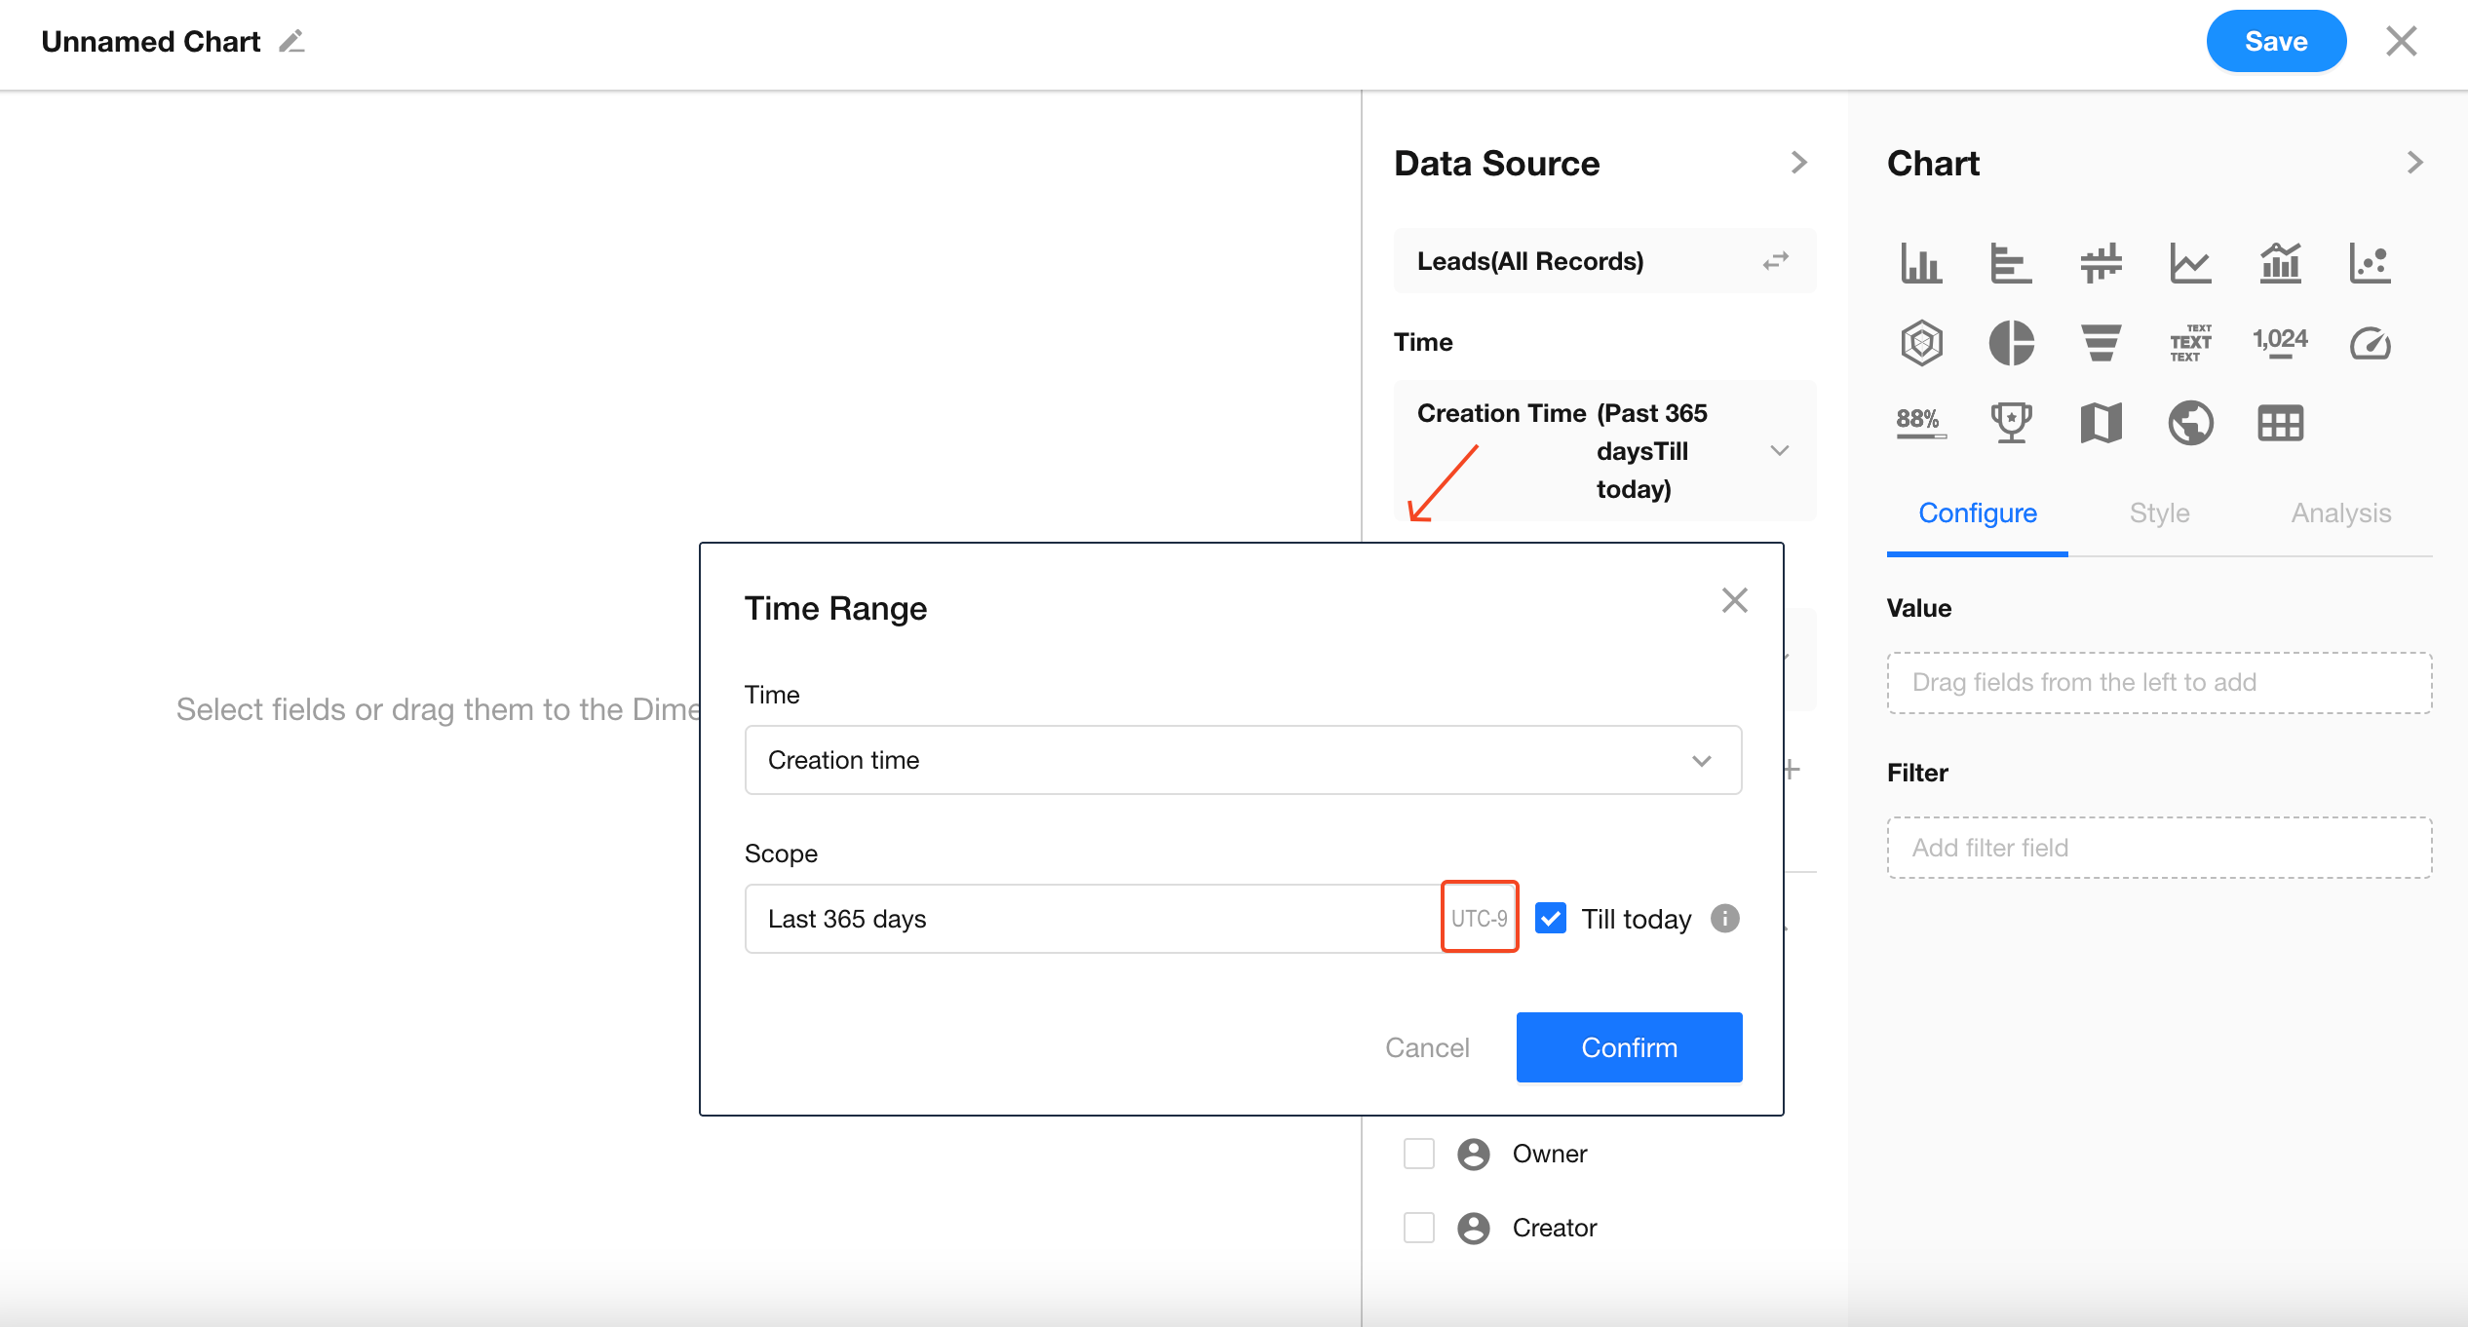This screenshot has width=2468, height=1327.
Task: Select the line chart icon
Action: tap(2190, 263)
